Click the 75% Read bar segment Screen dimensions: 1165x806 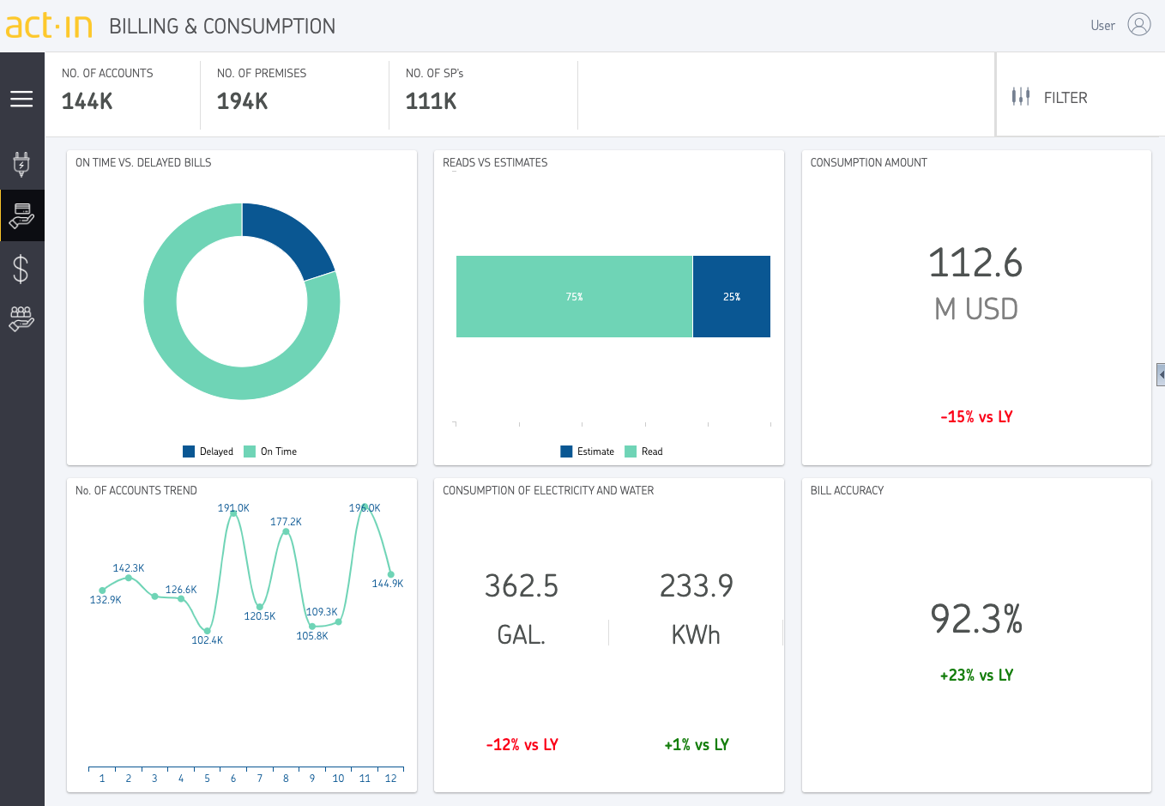pyautogui.click(x=574, y=296)
